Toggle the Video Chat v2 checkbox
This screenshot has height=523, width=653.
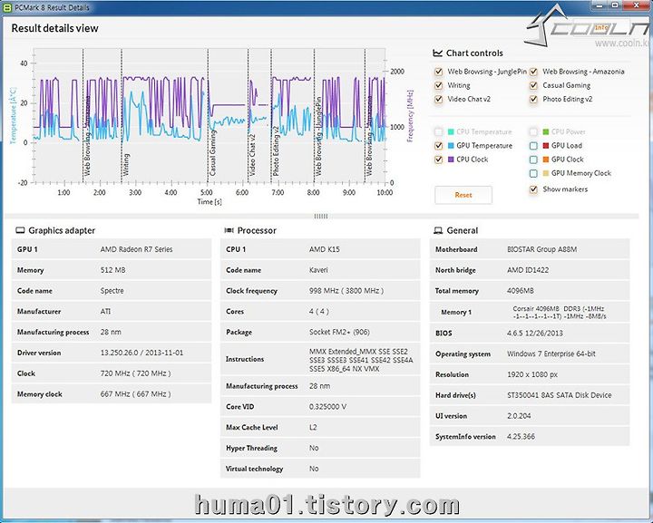(439, 99)
